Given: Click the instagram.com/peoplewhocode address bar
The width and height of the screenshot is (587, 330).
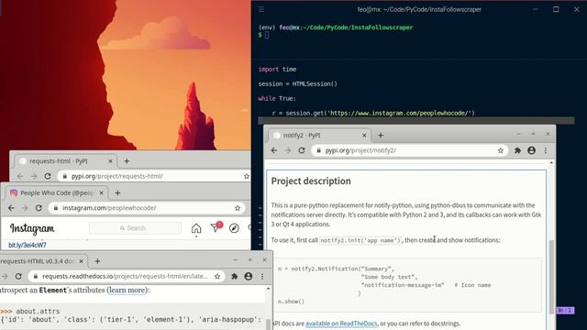Looking at the screenshot, I should pyautogui.click(x=147, y=208).
